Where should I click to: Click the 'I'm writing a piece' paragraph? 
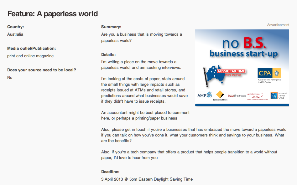pos(141,65)
